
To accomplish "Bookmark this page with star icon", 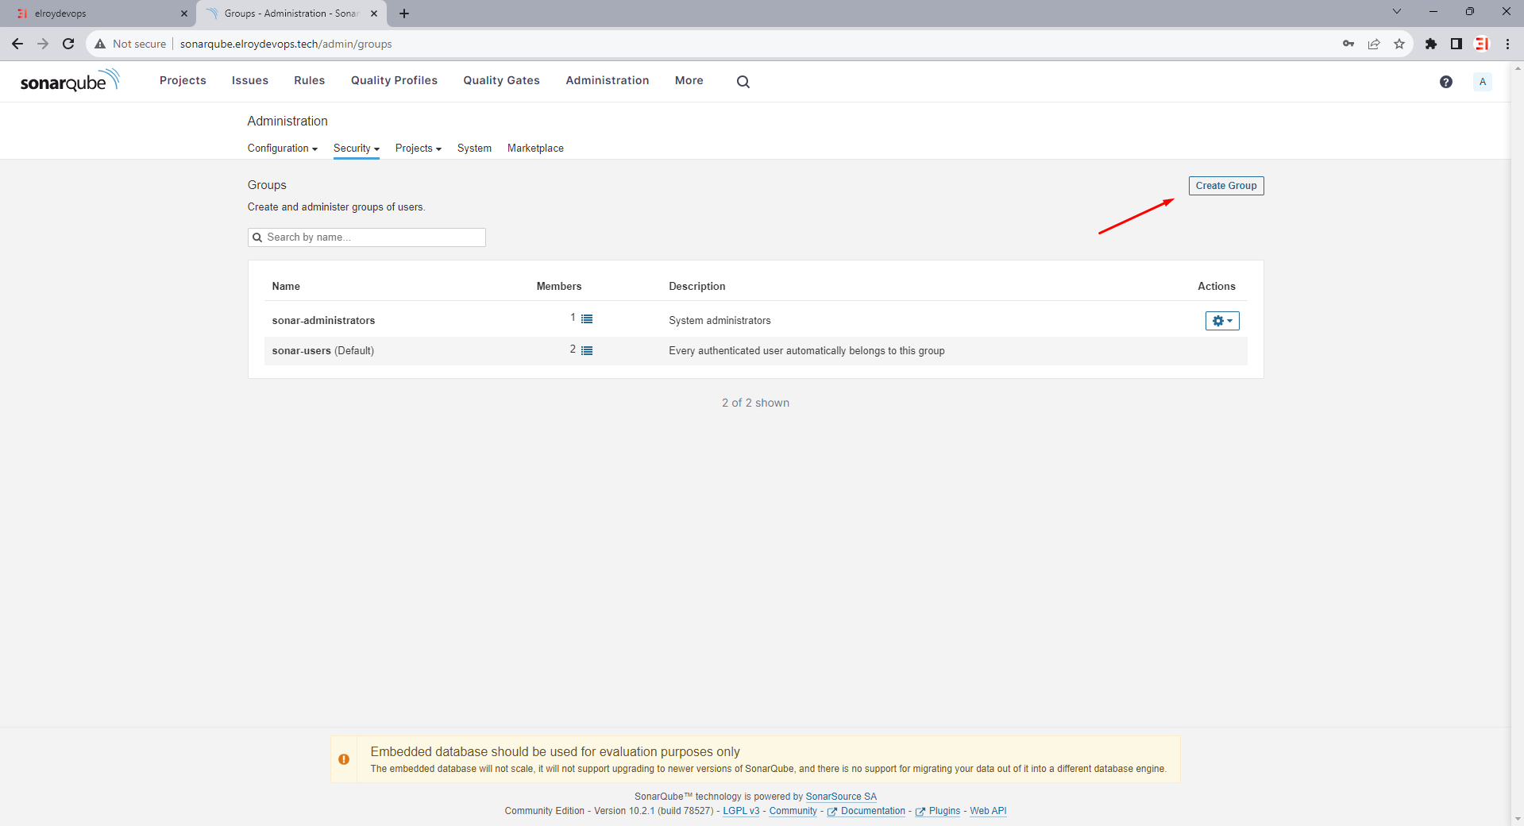I will [1399, 44].
